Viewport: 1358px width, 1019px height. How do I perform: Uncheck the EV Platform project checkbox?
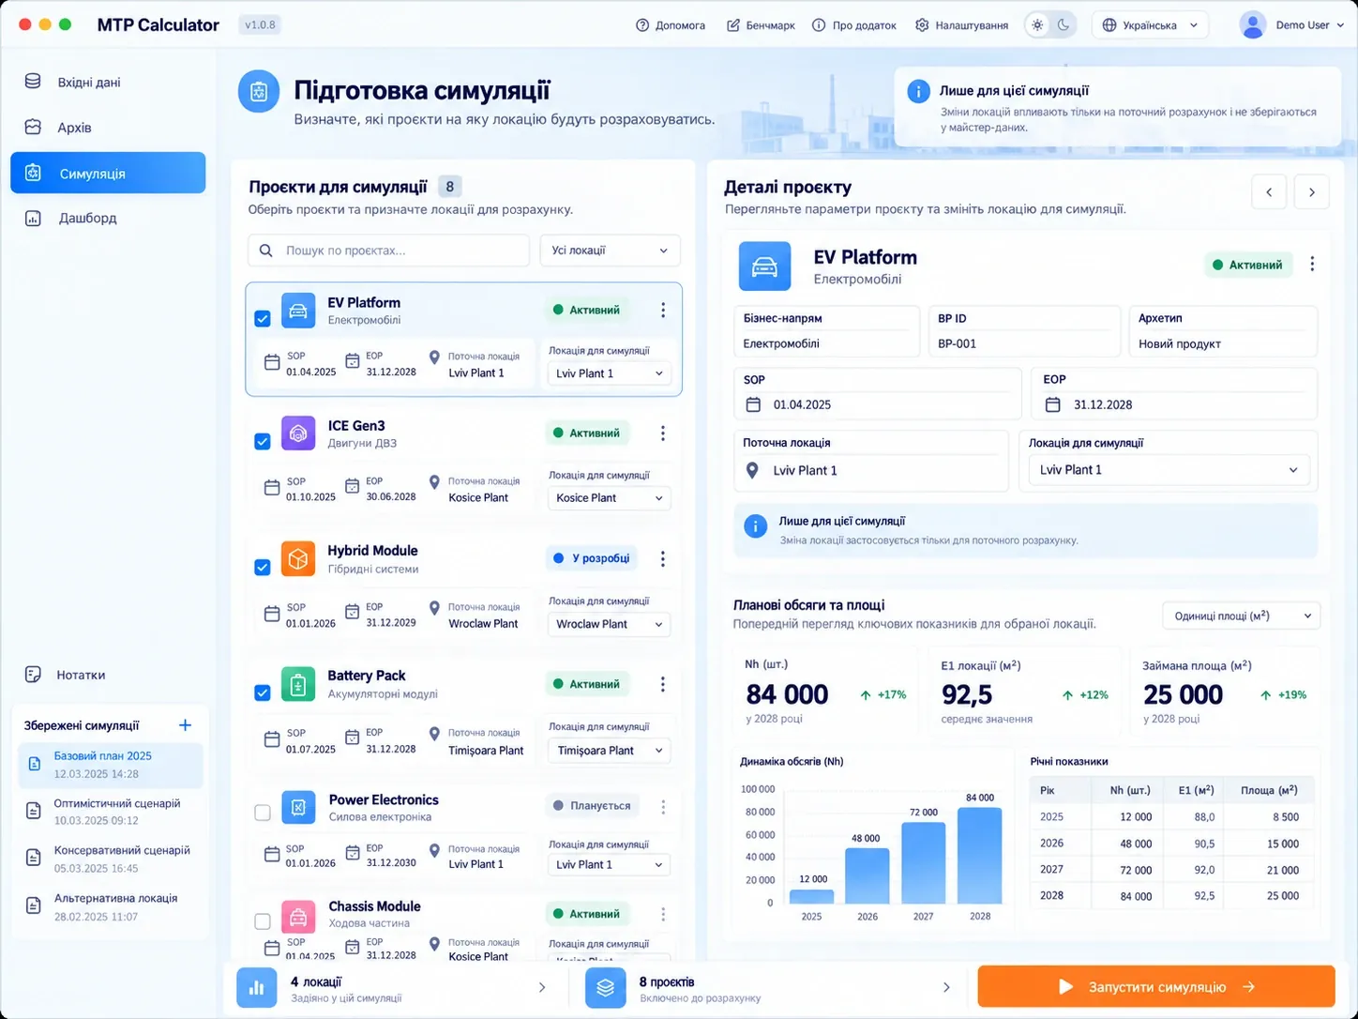[x=263, y=319]
